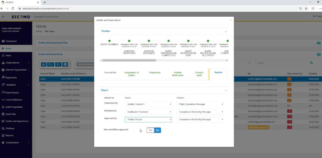
Task: Click browser reload page icon
Action: click(13, 8)
